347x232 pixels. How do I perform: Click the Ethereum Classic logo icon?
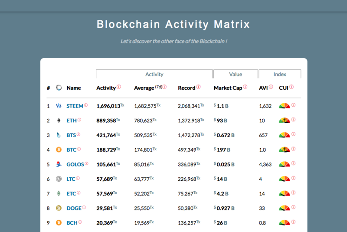point(59,193)
